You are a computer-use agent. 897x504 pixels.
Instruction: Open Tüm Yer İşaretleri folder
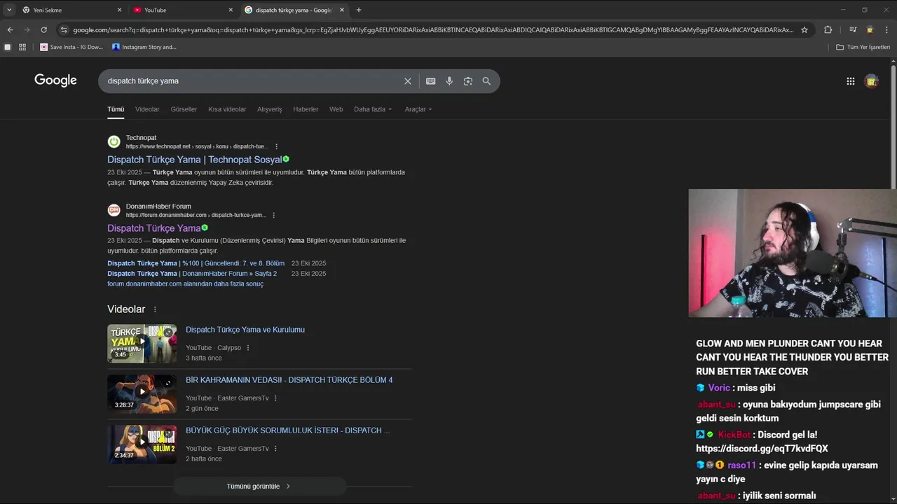863,47
